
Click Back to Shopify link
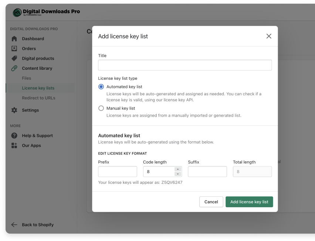pyautogui.click(x=38, y=225)
